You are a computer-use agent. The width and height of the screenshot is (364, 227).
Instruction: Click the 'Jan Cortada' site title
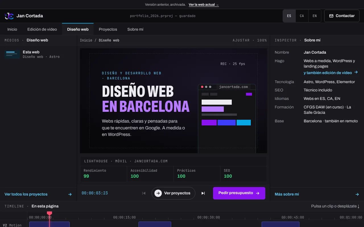pyautogui.click(x=30, y=16)
